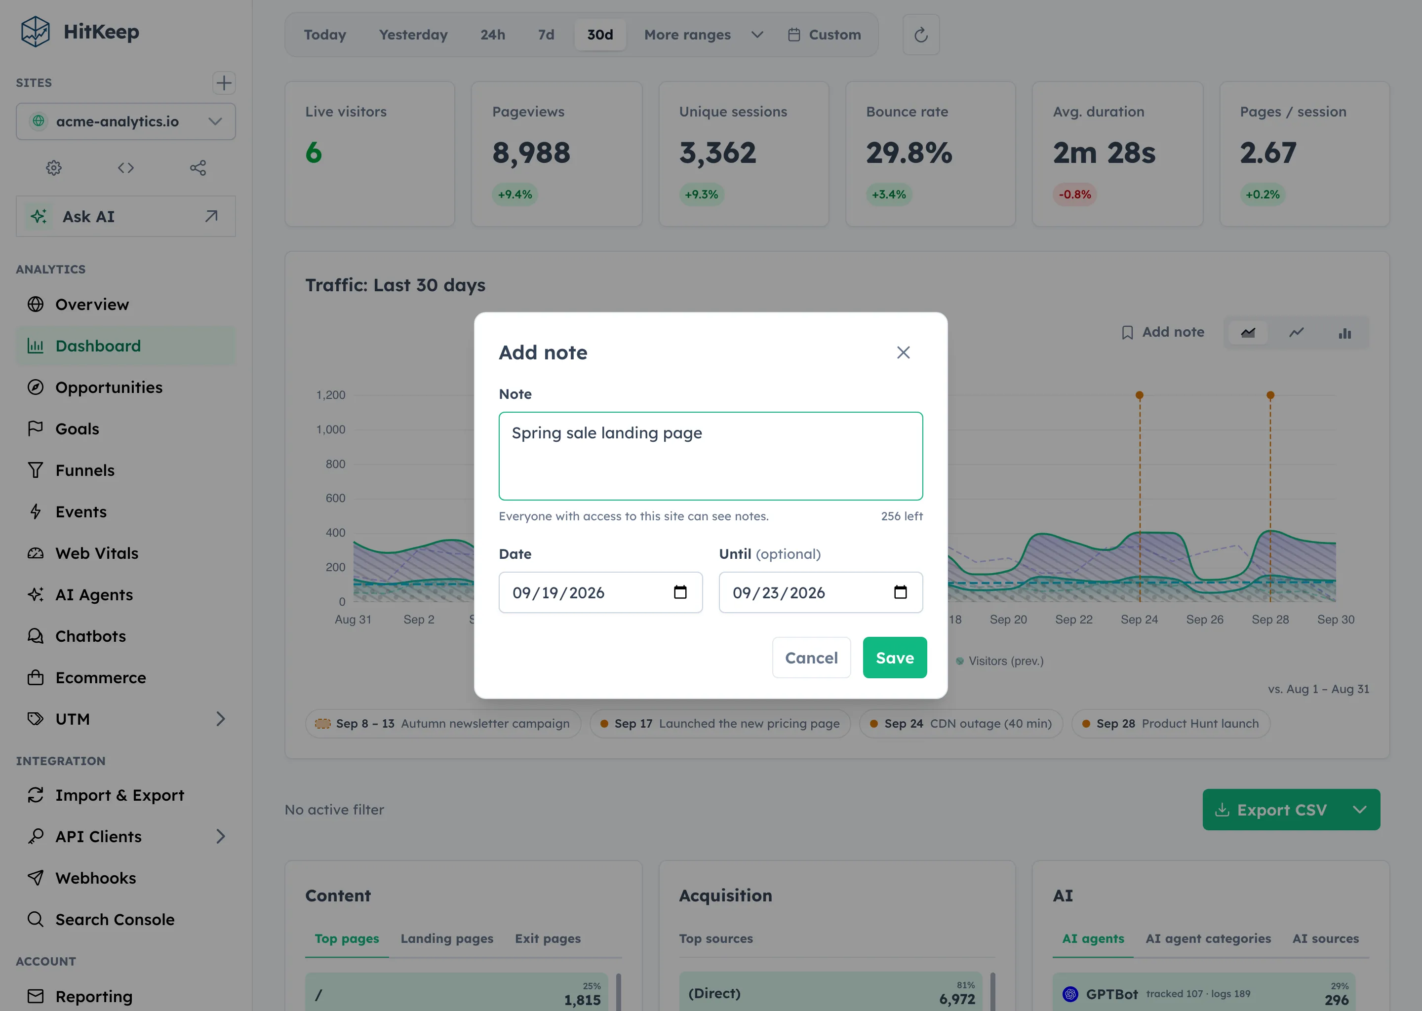Open Web Vitals in sidebar
The width and height of the screenshot is (1422, 1011).
click(x=126, y=553)
